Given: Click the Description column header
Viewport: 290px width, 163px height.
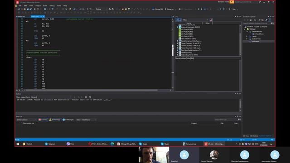Looking at the screenshot, I should [27, 123].
